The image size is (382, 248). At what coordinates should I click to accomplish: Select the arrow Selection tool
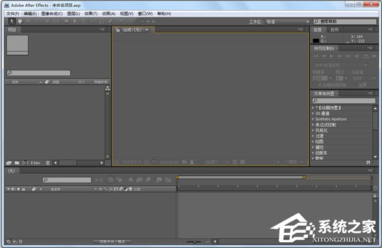[11, 22]
